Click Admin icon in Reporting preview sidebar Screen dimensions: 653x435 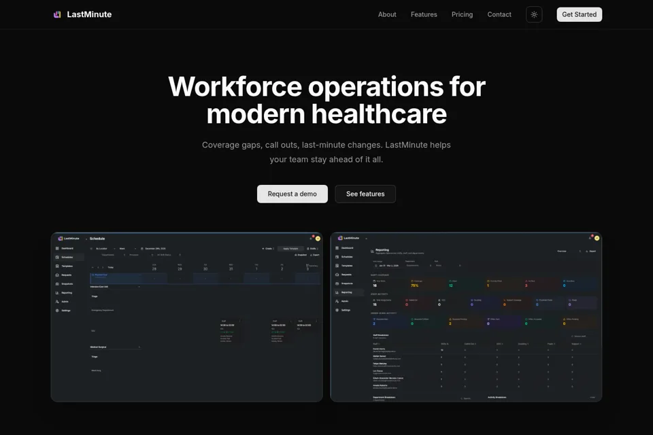coord(337,301)
